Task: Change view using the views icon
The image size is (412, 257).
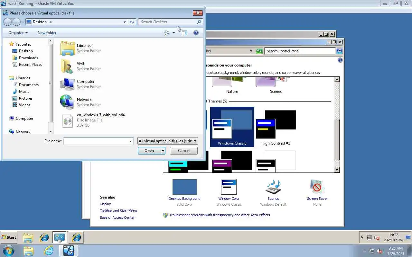Action: pos(167,33)
